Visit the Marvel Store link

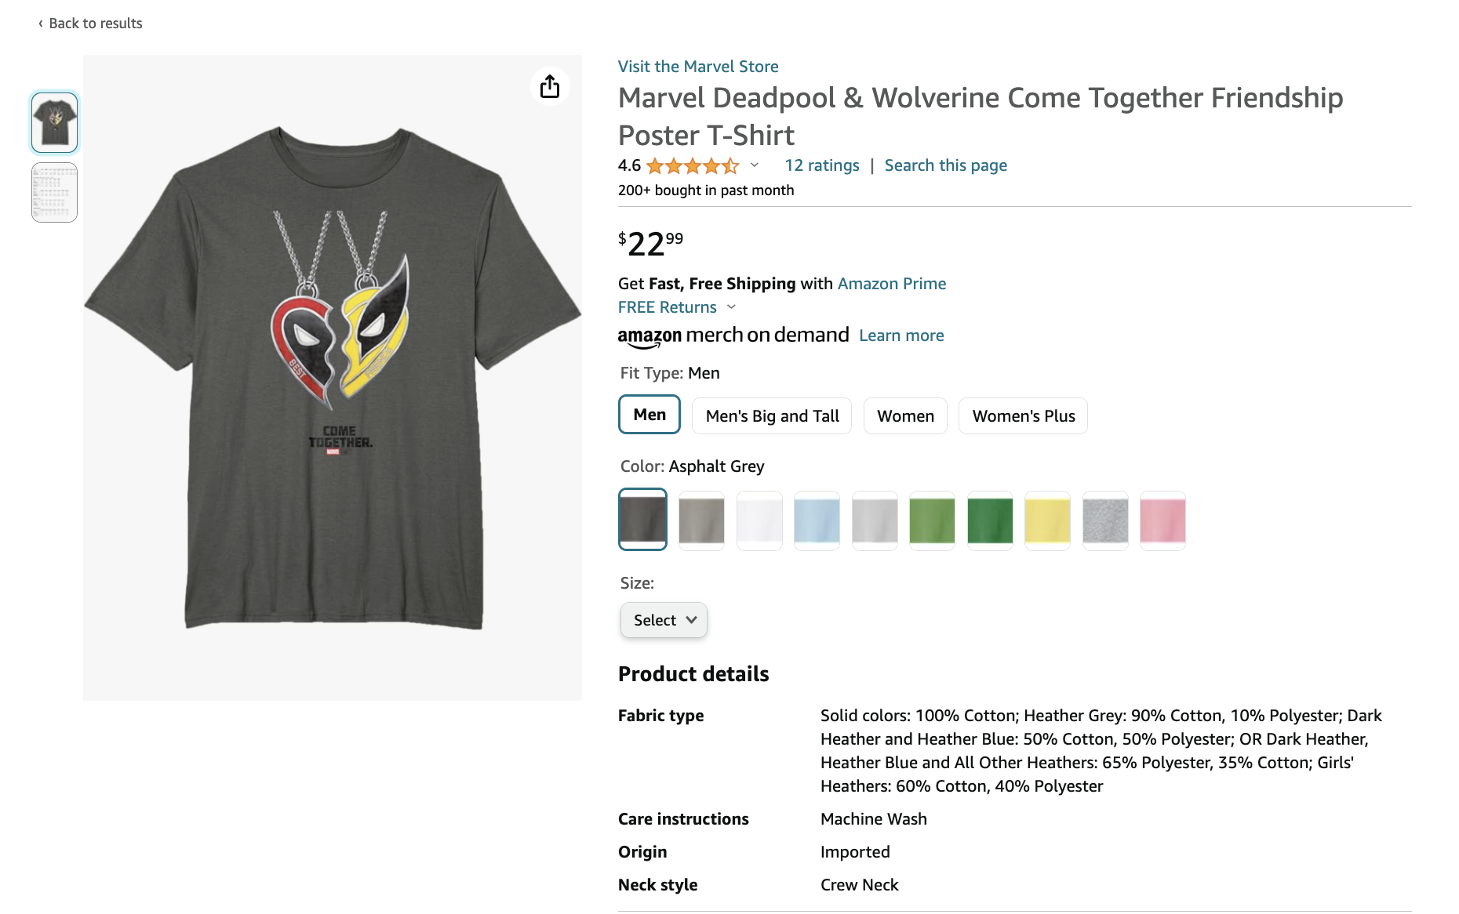tap(698, 67)
